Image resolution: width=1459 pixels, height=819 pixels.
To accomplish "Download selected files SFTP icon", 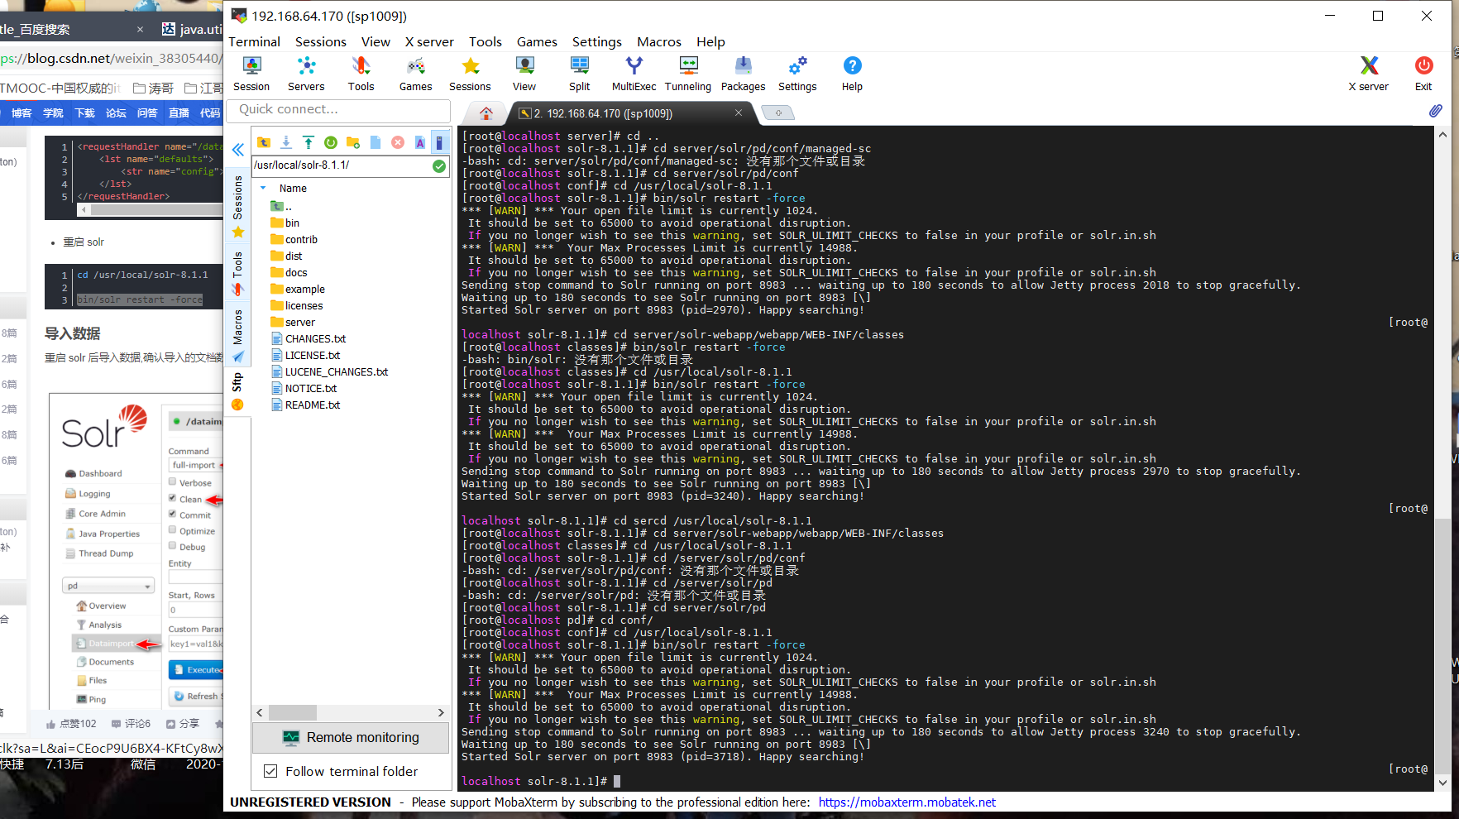I will click(286, 142).
